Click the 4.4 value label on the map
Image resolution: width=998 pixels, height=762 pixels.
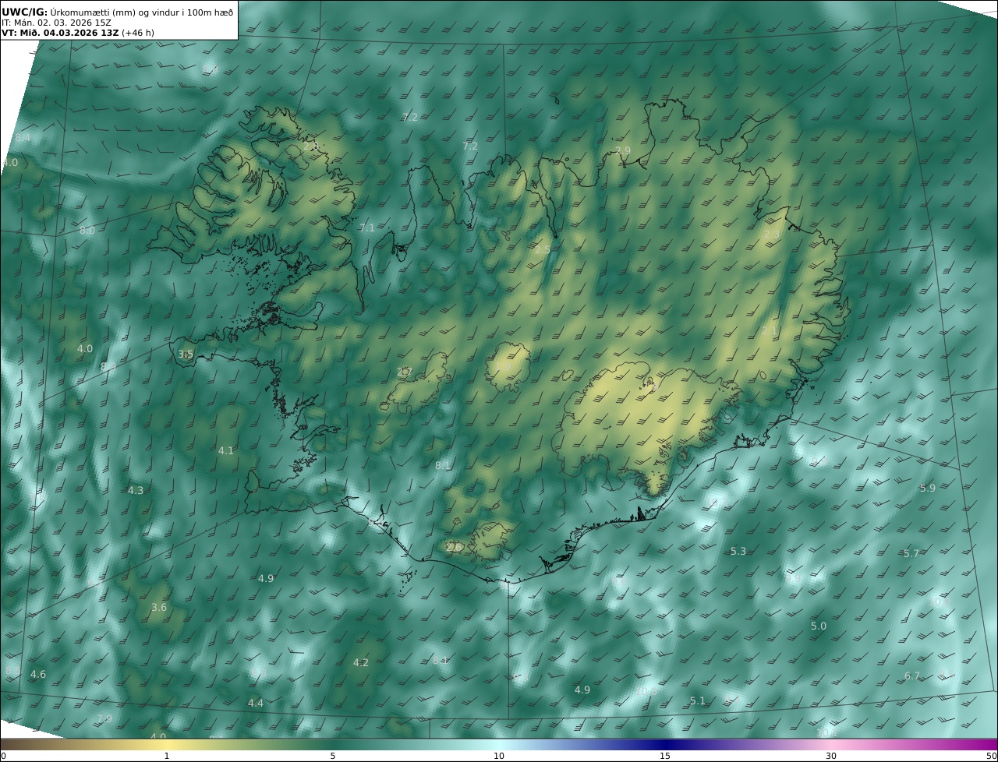[256, 704]
